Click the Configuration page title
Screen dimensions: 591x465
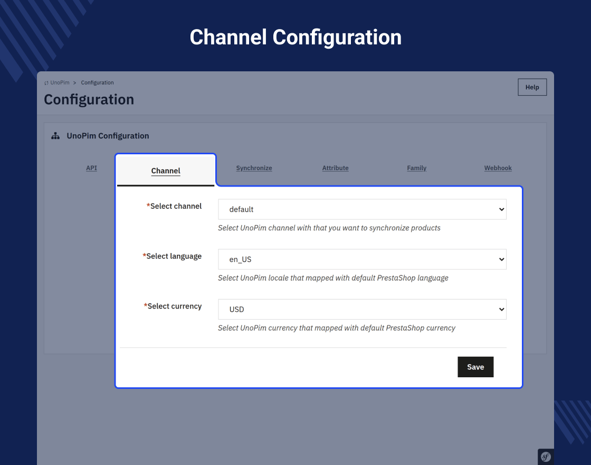click(89, 100)
